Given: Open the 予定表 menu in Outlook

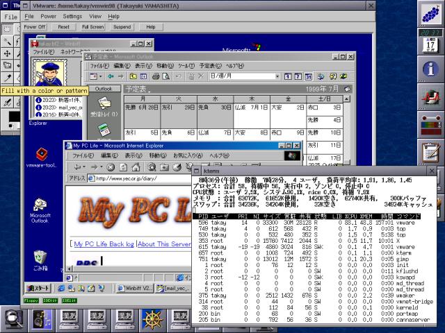Looking at the screenshot, I should tap(210, 66).
